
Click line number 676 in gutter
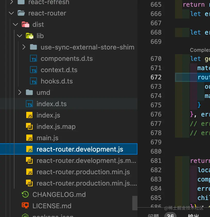[156, 114]
